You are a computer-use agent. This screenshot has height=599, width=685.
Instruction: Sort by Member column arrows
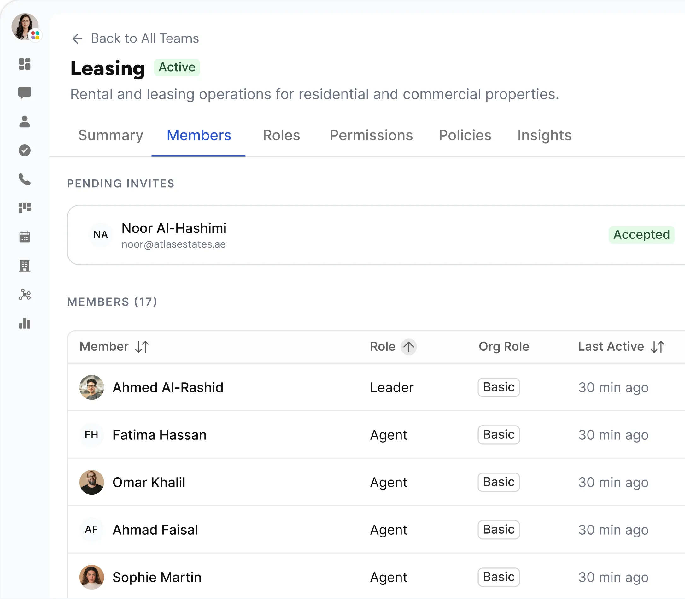(x=142, y=347)
